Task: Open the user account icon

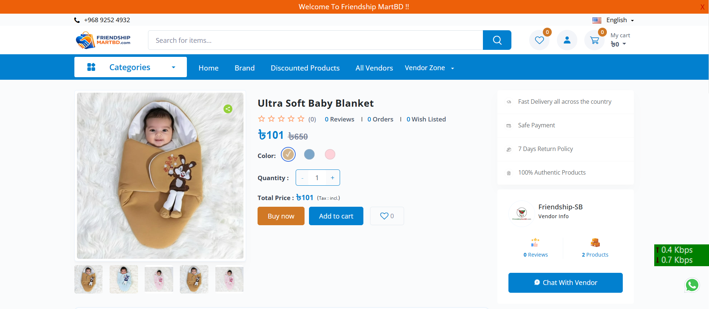Action: click(567, 40)
